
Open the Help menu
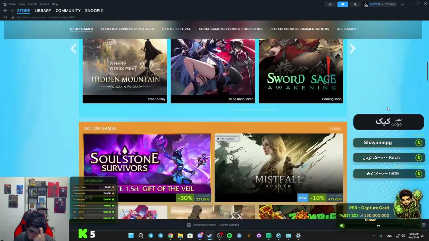pyautogui.click(x=55, y=4)
